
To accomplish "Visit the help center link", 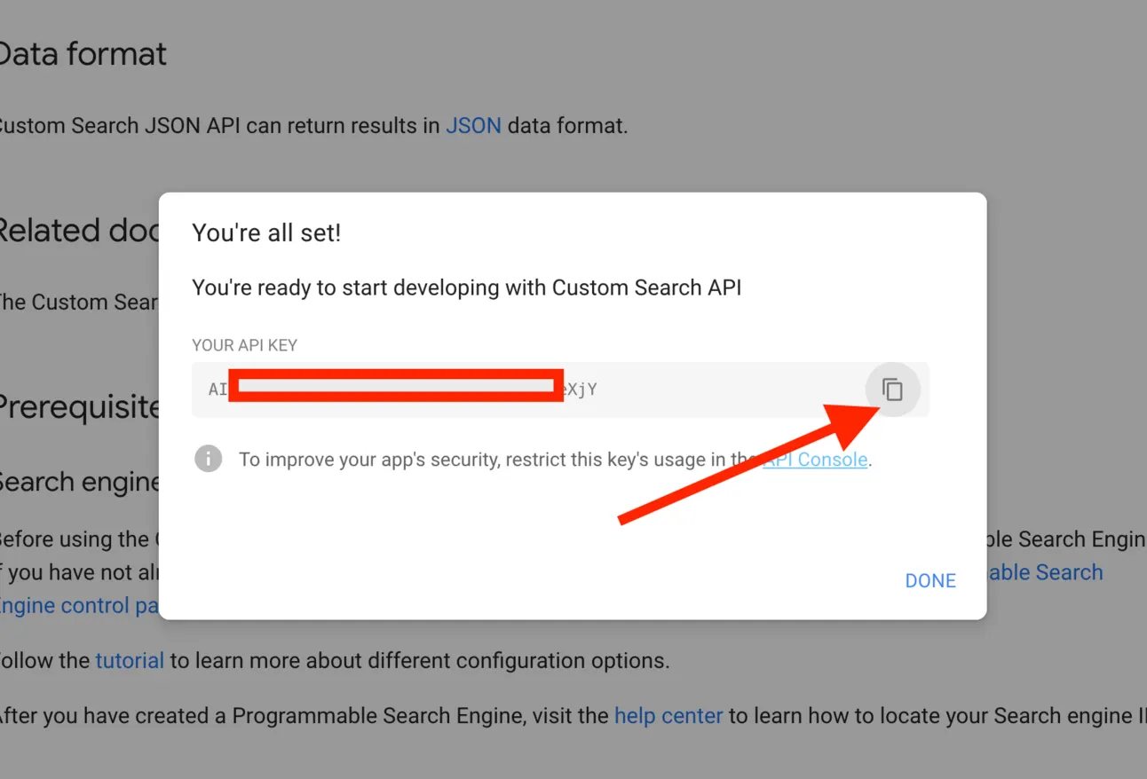I will [x=668, y=716].
